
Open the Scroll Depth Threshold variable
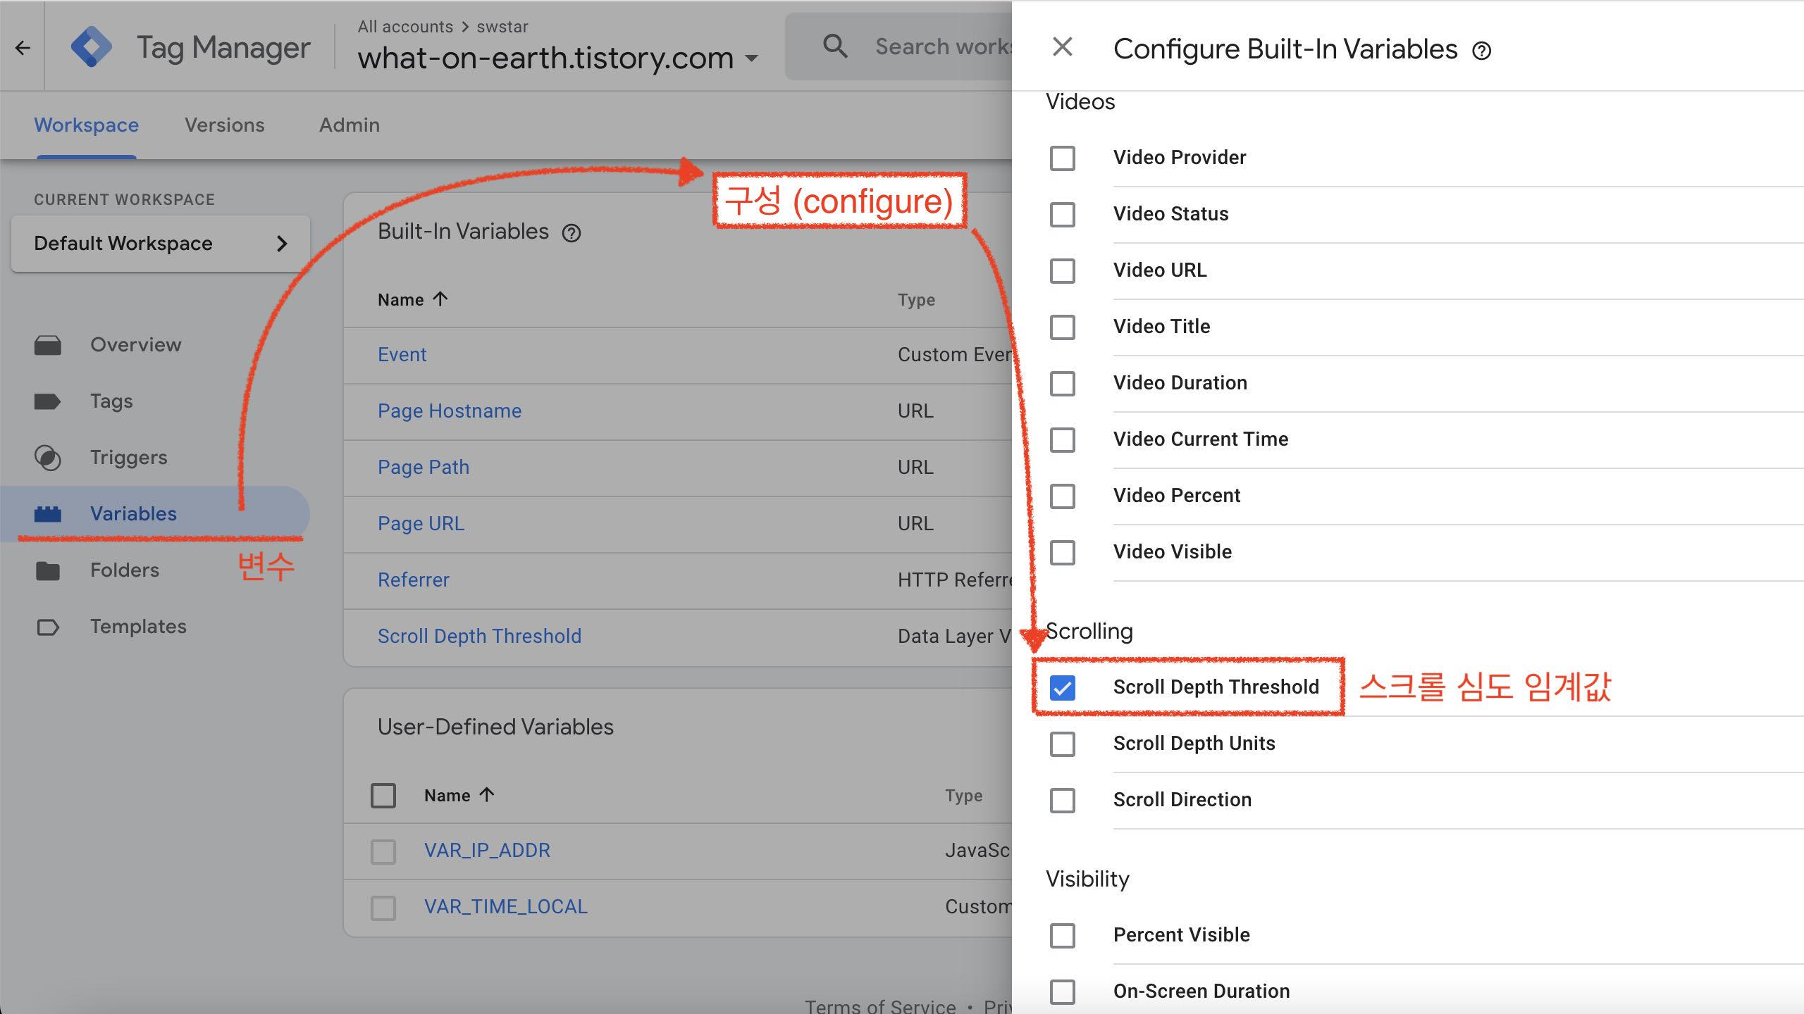tap(480, 636)
